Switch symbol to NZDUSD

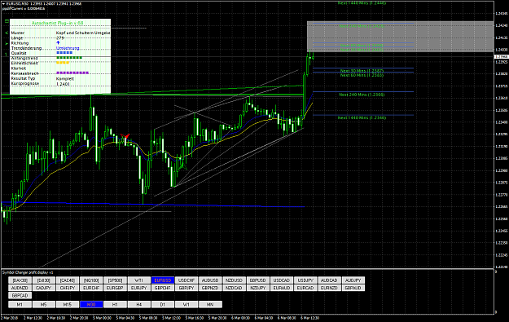[234, 280]
